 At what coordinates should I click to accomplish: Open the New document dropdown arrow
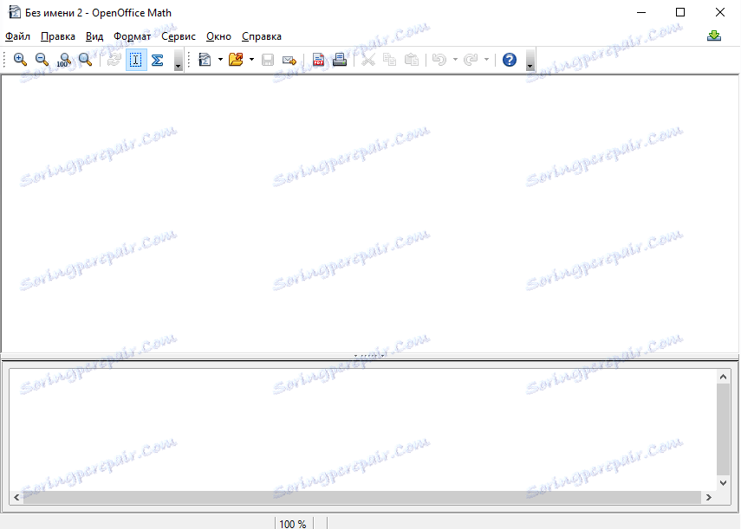221,60
